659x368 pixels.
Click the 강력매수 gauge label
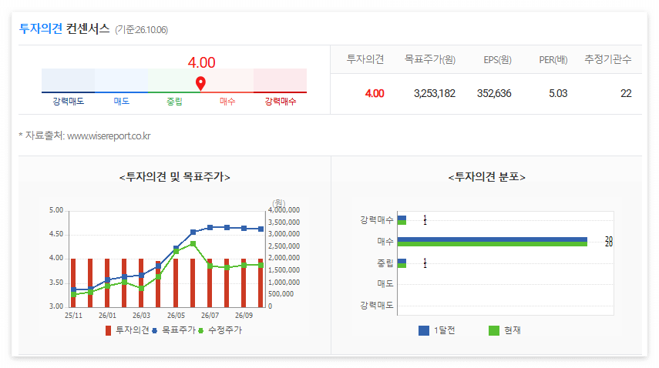coord(281,101)
